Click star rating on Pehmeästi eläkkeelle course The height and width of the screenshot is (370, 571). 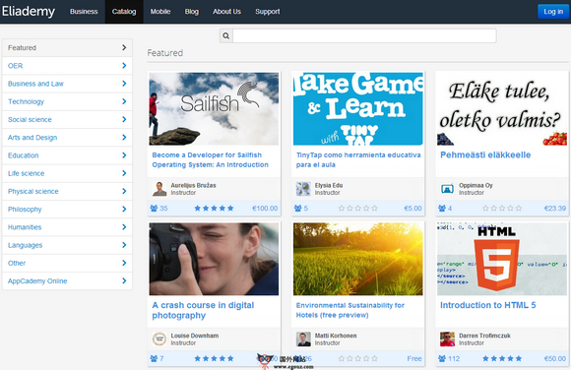point(502,209)
